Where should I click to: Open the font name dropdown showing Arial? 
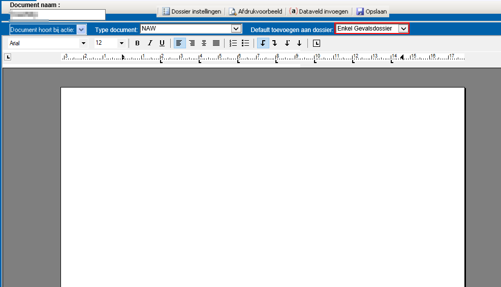83,43
